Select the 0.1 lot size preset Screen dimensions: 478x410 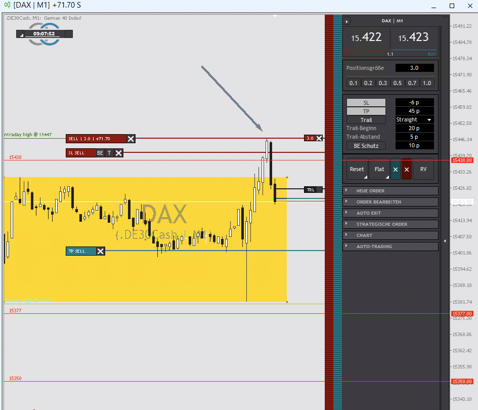click(354, 83)
